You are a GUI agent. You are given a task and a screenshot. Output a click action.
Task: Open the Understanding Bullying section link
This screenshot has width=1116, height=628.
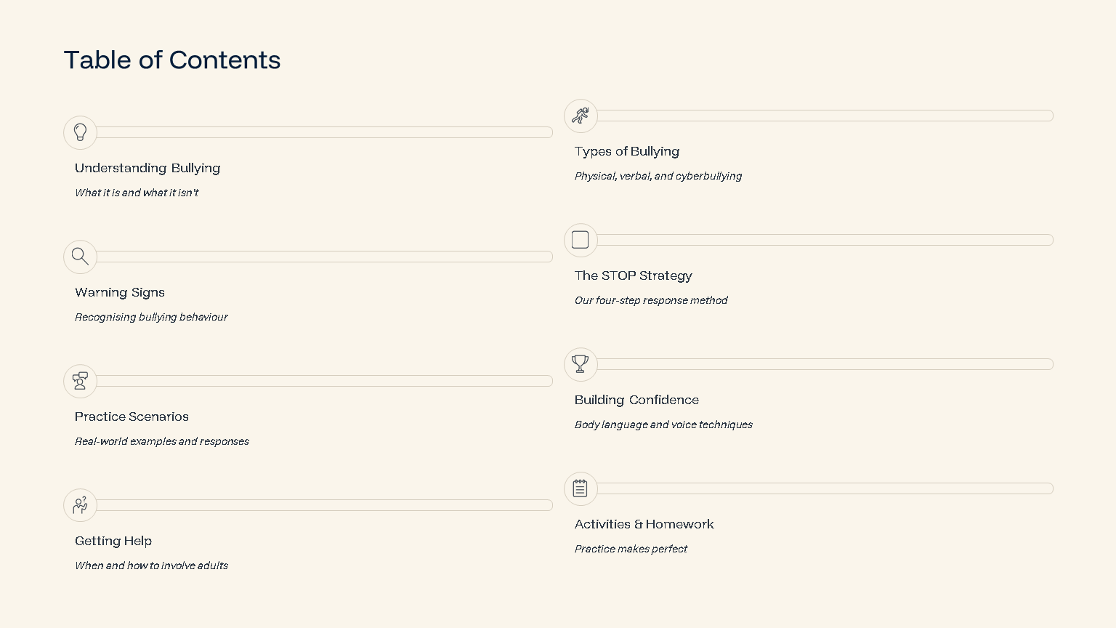tap(147, 168)
